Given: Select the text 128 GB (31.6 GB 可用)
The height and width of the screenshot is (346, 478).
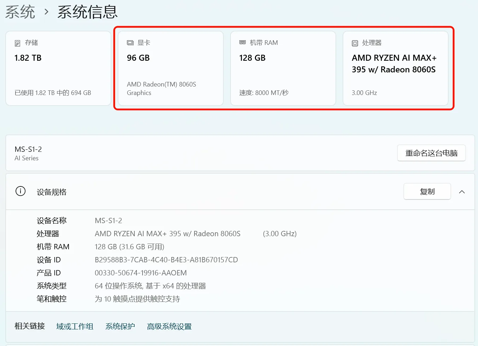Looking at the screenshot, I should (129, 247).
